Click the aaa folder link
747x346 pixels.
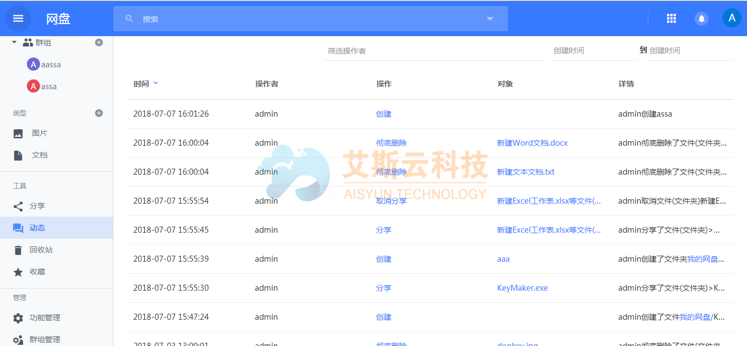(x=503, y=259)
